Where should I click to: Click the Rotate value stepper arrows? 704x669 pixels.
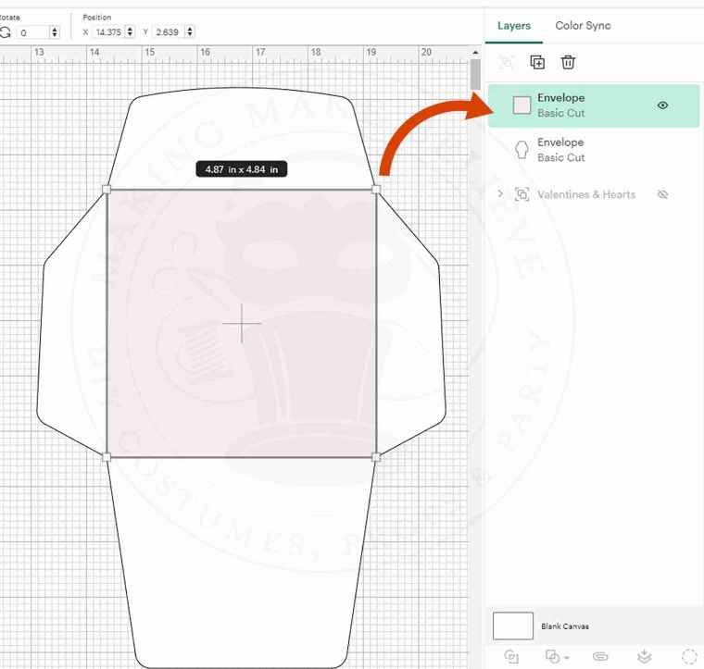tap(55, 32)
